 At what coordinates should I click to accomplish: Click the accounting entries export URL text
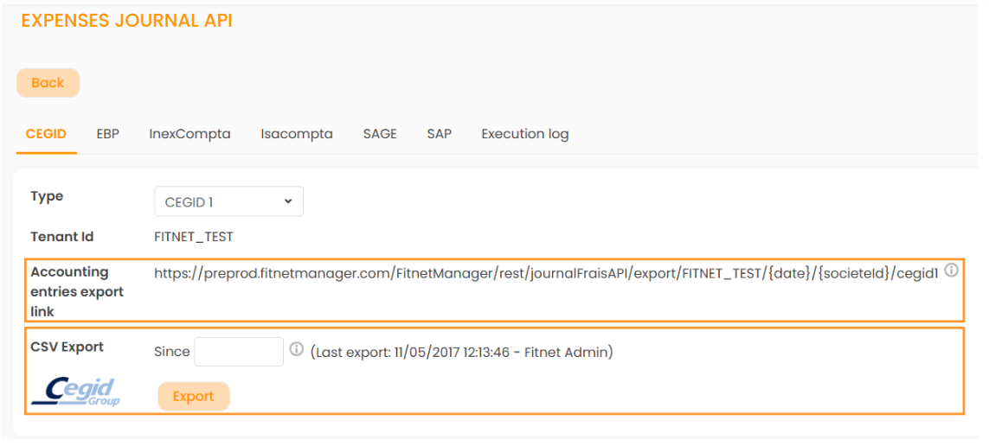tap(545, 273)
